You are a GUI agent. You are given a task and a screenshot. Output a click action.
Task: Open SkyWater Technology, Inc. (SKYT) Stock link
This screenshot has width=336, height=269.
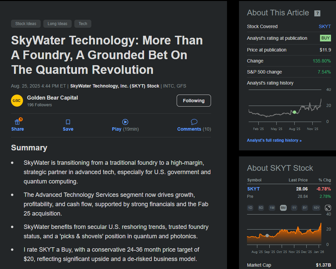click(115, 86)
